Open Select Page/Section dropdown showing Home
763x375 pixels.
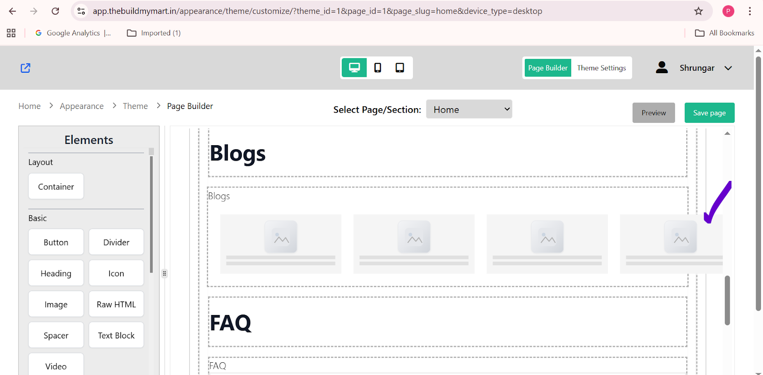[469, 109]
